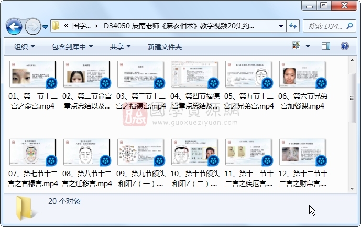Select video thumbnail 06、第六节兄弟宫加餐课

[302, 74]
